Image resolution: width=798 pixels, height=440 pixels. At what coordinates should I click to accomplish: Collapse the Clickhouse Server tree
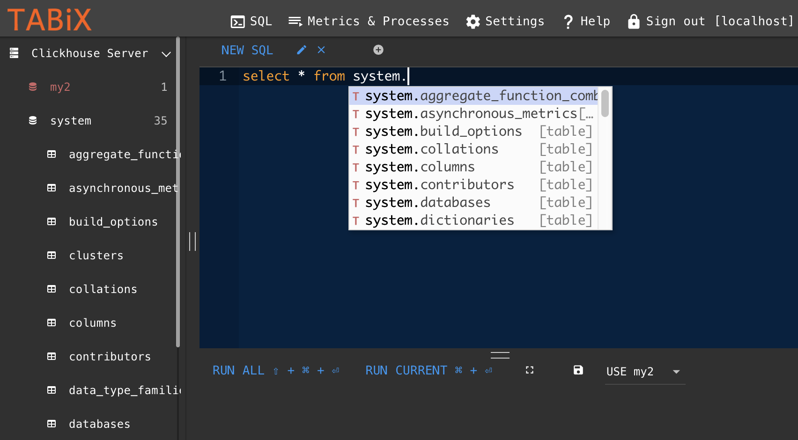tap(166, 54)
